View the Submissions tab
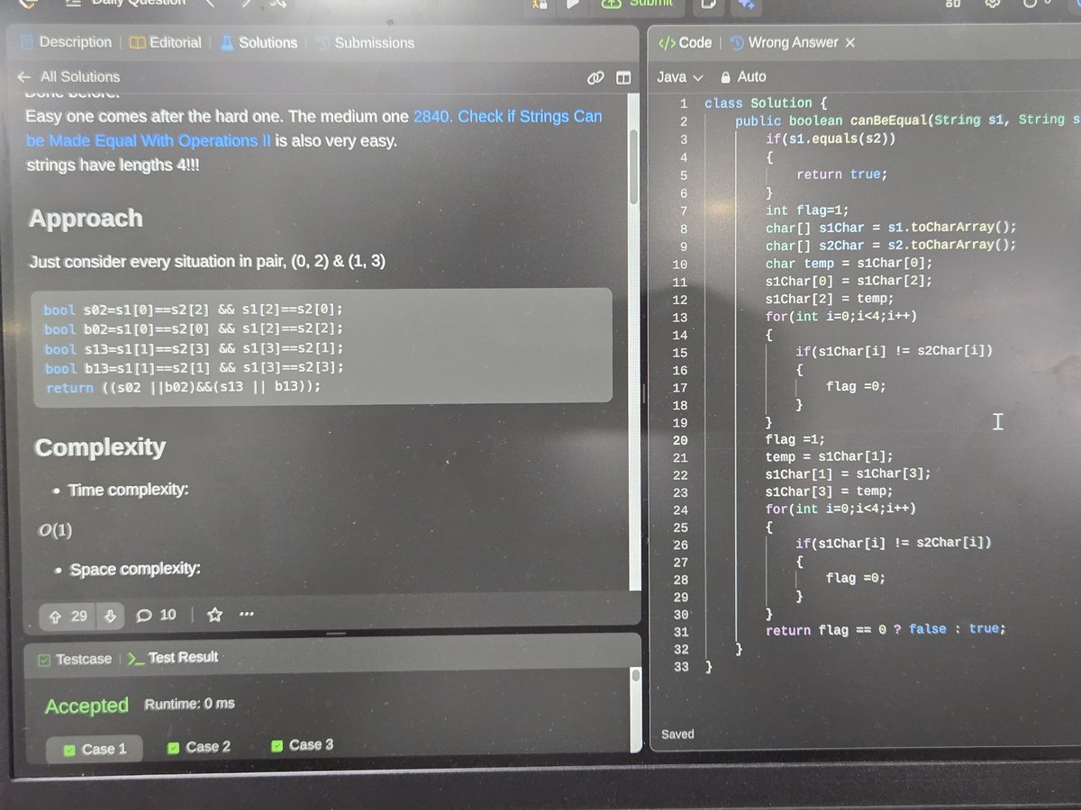The width and height of the screenshot is (1081, 810). point(364,42)
